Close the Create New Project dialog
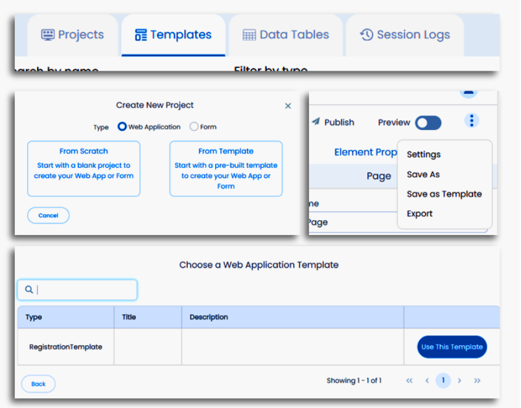This screenshot has height=408, width=521. (288, 106)
